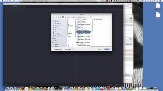Screen dimensions: 163x91
Task: Open Finder from the Dock
Action: 8,88
